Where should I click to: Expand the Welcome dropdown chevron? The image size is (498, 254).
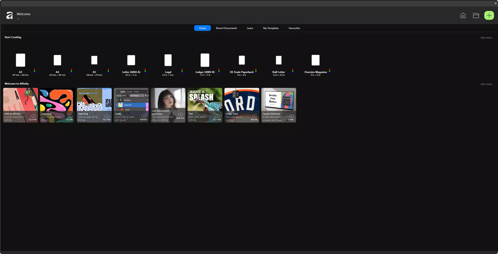[x=18, y=19]
